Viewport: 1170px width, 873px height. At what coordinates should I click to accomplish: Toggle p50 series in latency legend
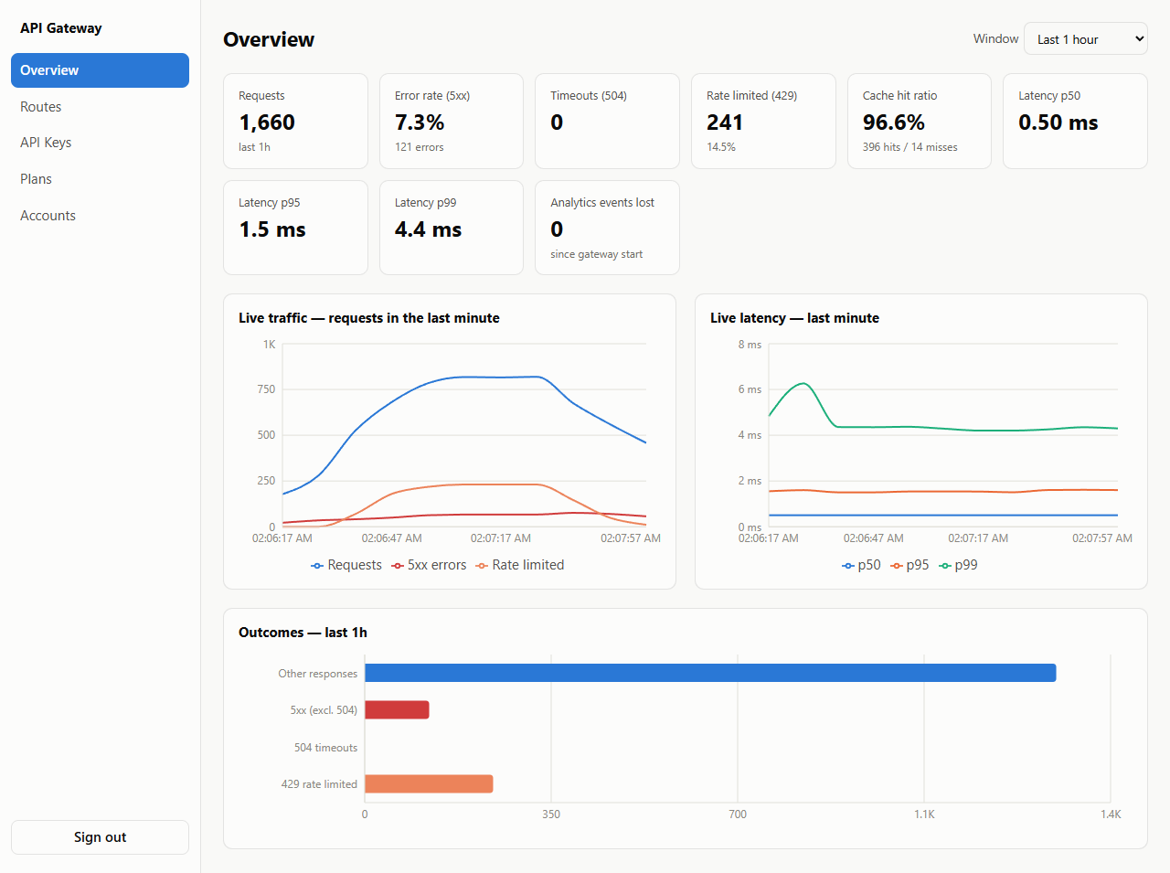[861, 565]
